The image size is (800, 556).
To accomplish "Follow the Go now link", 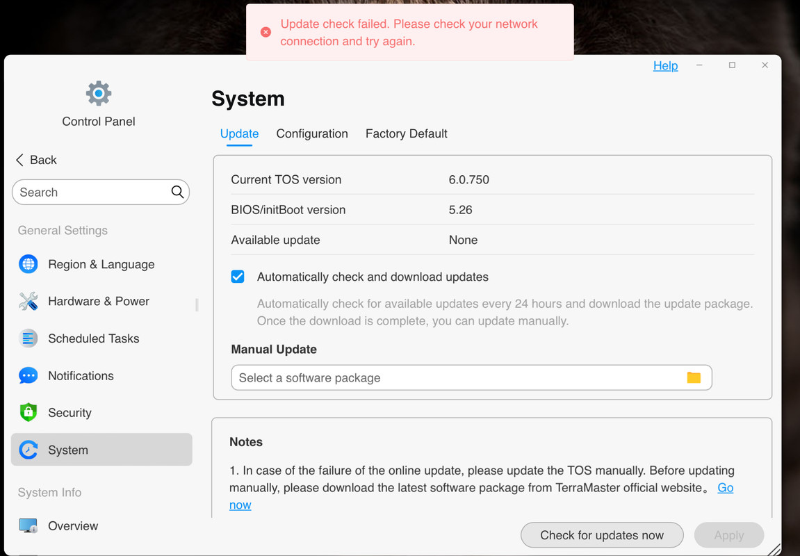I will [725, 488].
